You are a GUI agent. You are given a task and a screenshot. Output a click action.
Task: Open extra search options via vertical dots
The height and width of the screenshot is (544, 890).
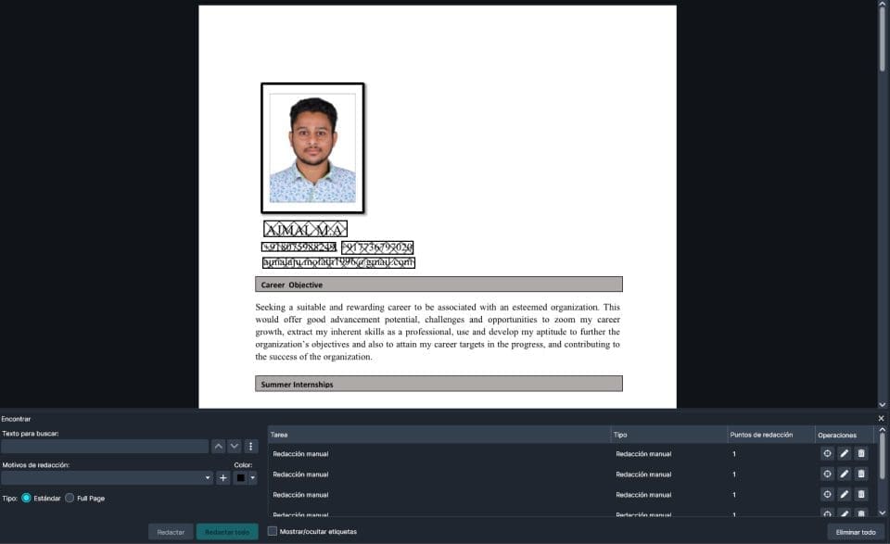[248, 446]
